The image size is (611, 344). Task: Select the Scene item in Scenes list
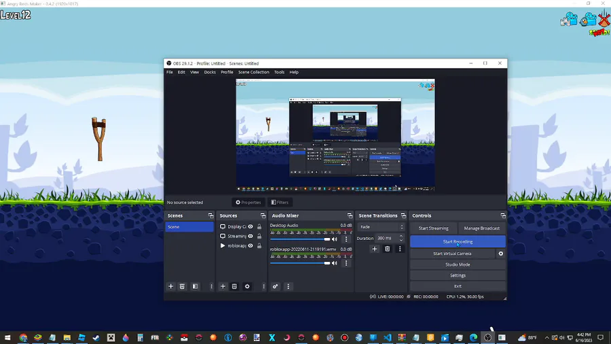pyautogui.click(x=189, y=226)
